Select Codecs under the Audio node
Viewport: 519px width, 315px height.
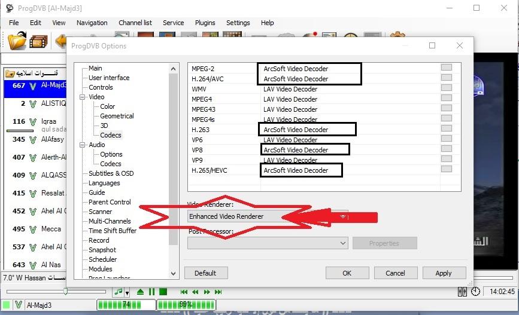[x=111, y=164]
